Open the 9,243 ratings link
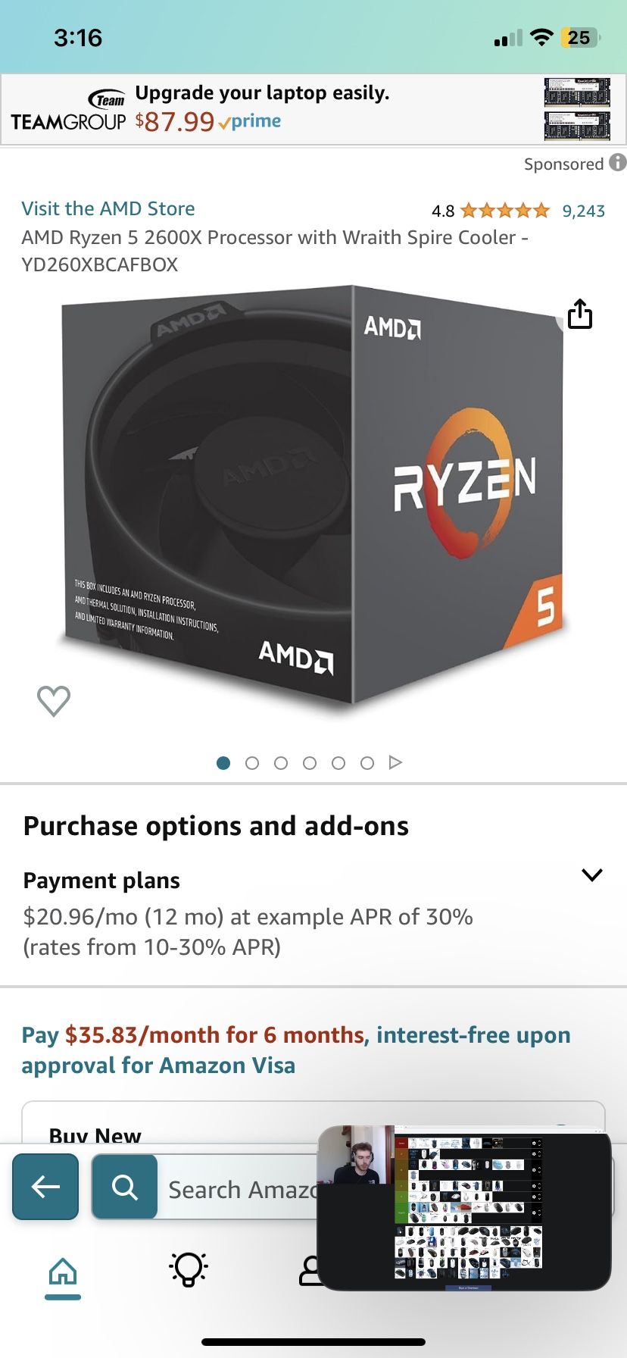 pos(583,211)
